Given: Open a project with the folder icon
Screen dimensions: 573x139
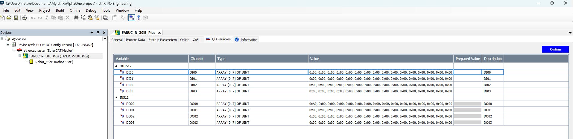Looking at the screenshot, I should point(9,18).
